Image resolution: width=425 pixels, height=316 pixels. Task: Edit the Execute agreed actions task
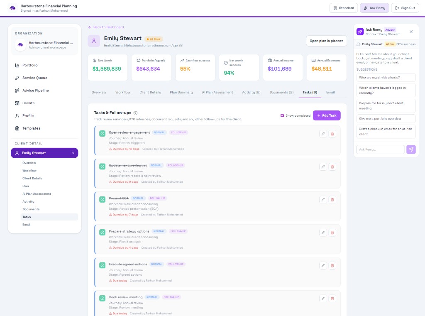click(323, 266)
